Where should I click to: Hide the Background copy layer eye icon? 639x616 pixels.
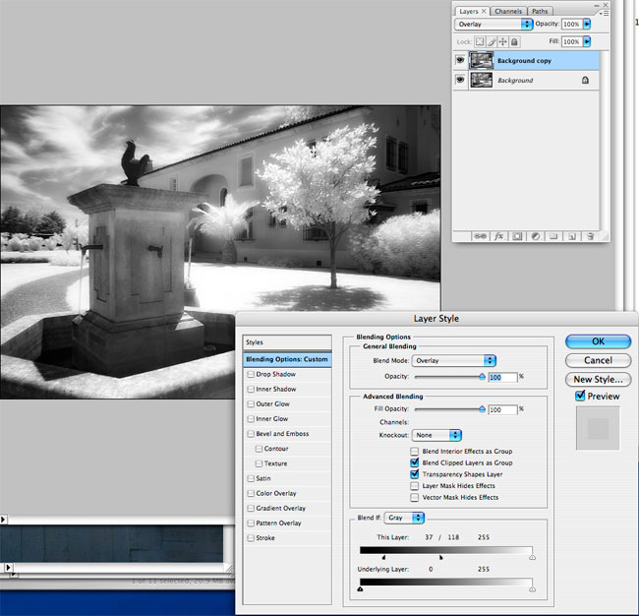pyautogui.click(x=460, y=60)
